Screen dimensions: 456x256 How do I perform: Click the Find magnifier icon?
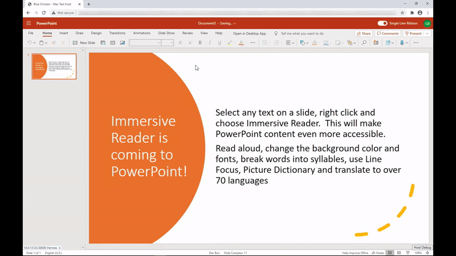(x=364, y=43)
